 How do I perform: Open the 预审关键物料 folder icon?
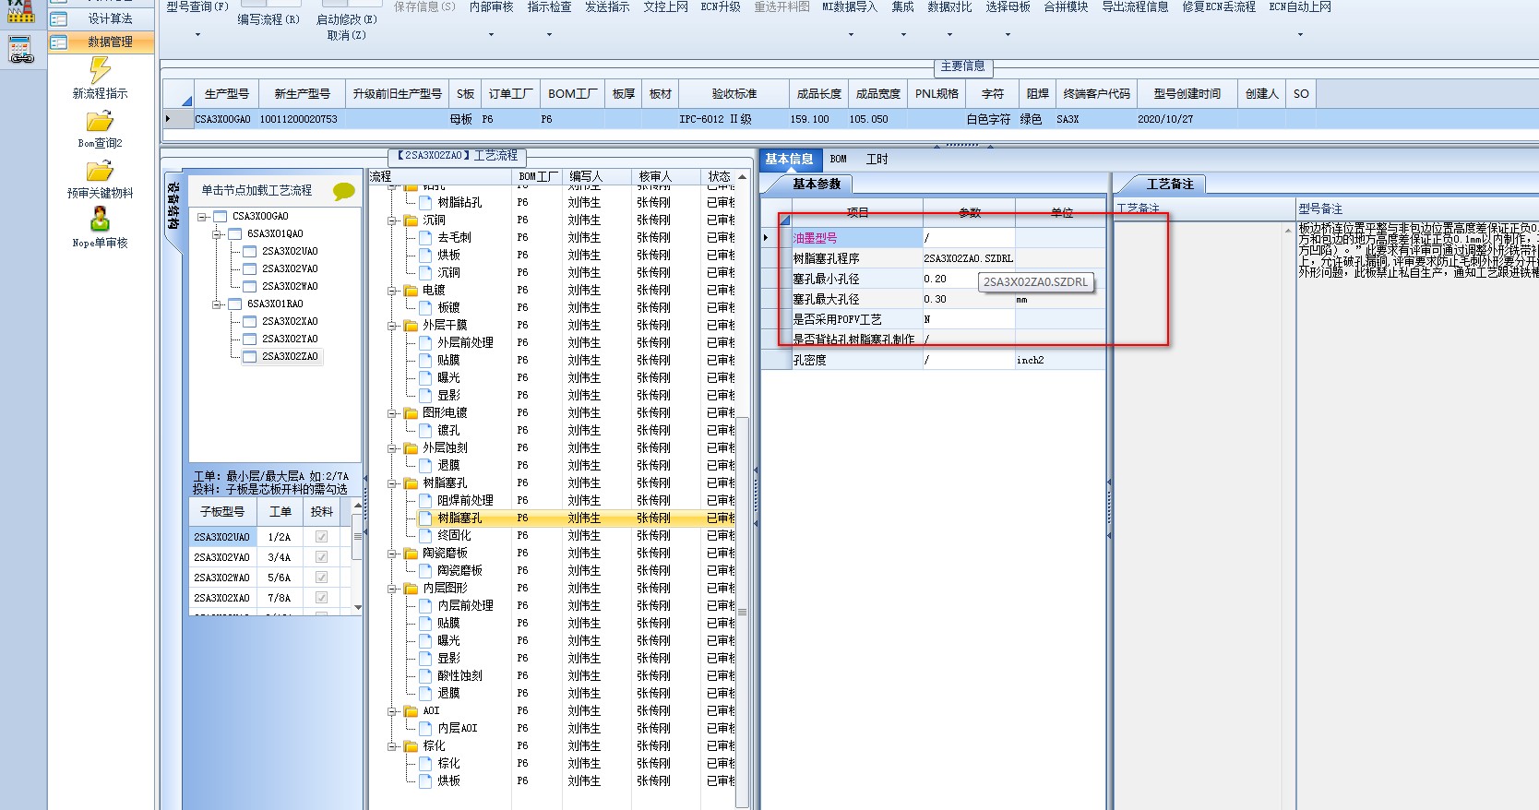click(x=100, y=172)
